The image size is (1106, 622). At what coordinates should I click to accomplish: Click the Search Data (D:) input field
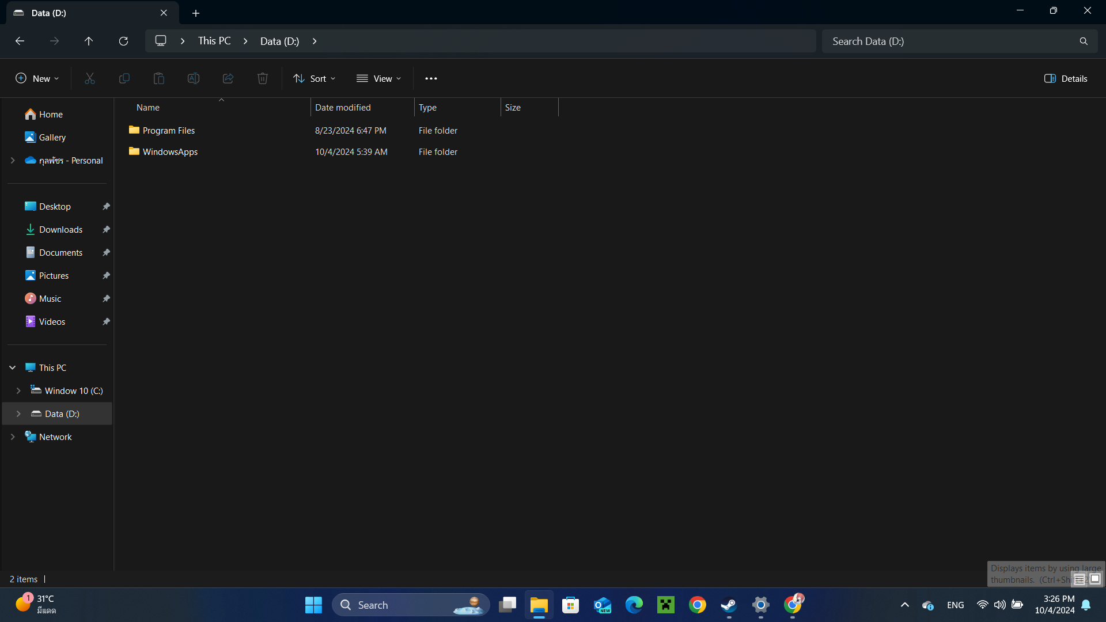pyautogui.click(x=950, y=41)
